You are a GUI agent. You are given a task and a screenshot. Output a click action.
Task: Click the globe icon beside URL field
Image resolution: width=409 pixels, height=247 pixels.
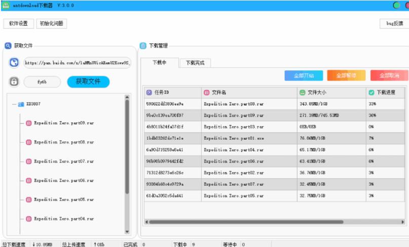14,63
